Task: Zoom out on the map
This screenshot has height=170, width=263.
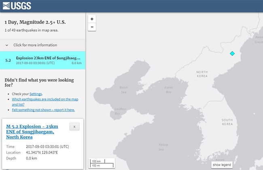Action: (92, 27)
